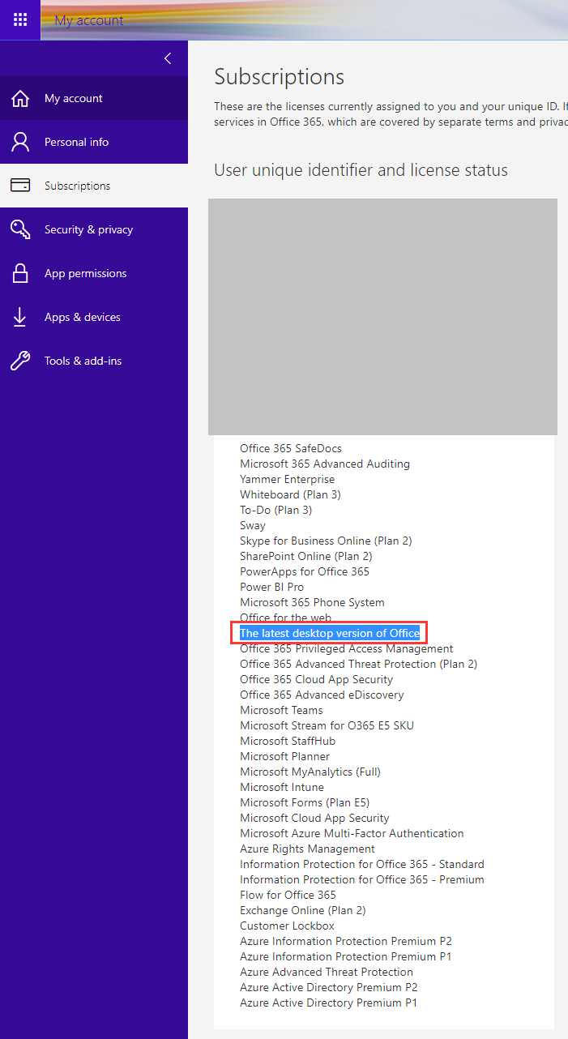Viewport: 568px width, 1039px height.
Task: Click the Subscriptions page heading
Action: point(280,77)
